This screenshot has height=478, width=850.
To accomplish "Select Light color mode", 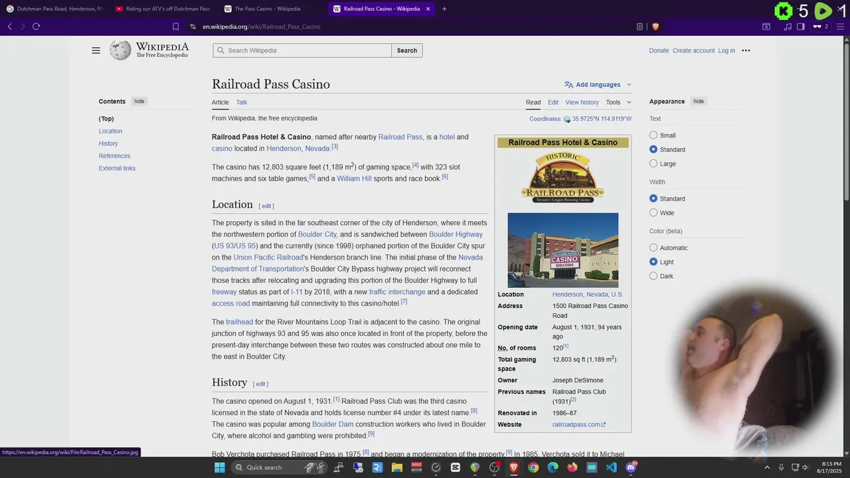I will tap(653, 262).
